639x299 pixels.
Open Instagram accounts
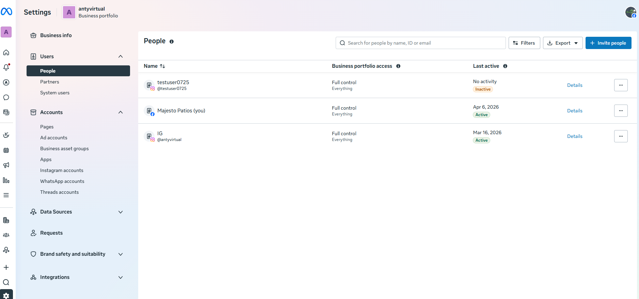click(62, 170)
